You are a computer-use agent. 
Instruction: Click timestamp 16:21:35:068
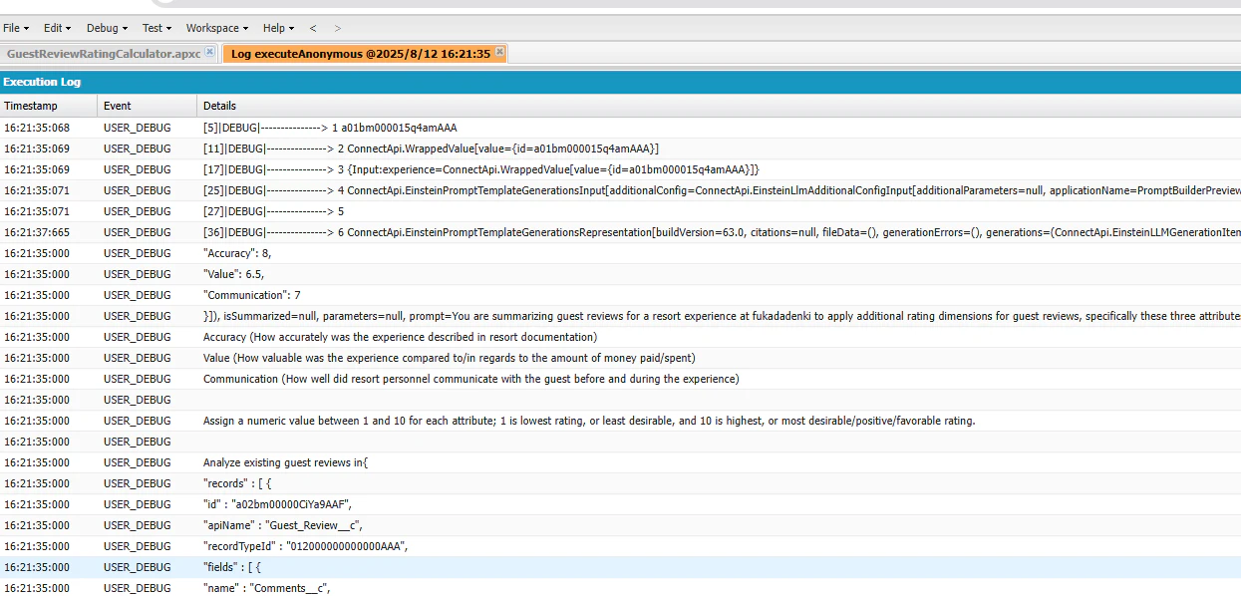pyautogui.click(x=37, y=128)
